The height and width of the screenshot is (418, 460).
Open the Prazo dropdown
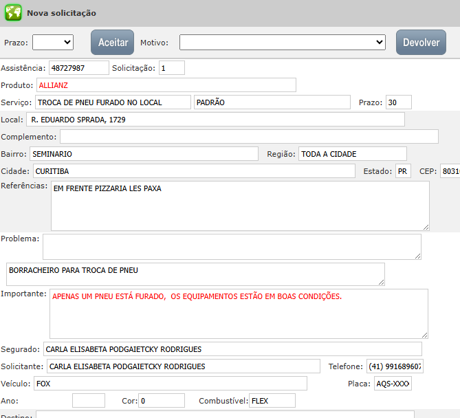[x=53, y=43]
